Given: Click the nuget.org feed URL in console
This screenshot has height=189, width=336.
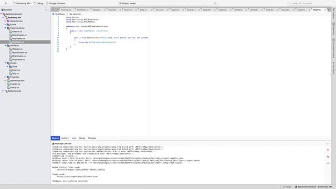Looking at the screenshot, I should coord(77,176).
